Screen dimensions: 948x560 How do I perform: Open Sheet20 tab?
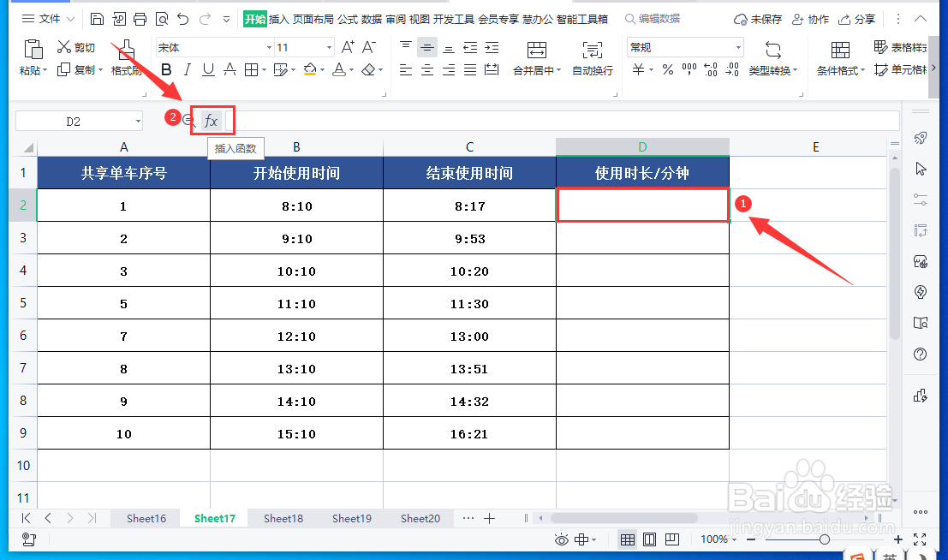(x=420, y=518)
